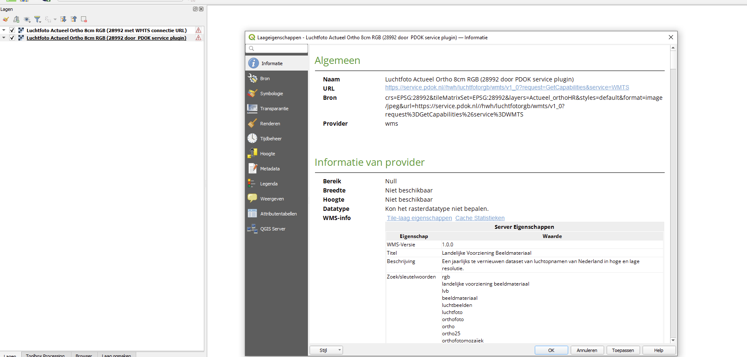Click the add group icon in Lagen toolbar
Viewport: 747px width, 357px height.
pyautogui.click(x=16, y=19)
